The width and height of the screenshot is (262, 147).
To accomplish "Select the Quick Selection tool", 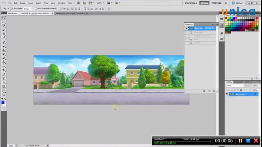I will click(x=4, y=30).
